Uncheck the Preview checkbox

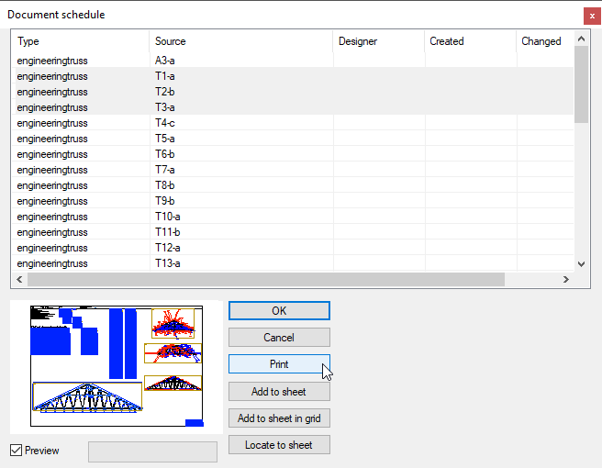(16, 451)
